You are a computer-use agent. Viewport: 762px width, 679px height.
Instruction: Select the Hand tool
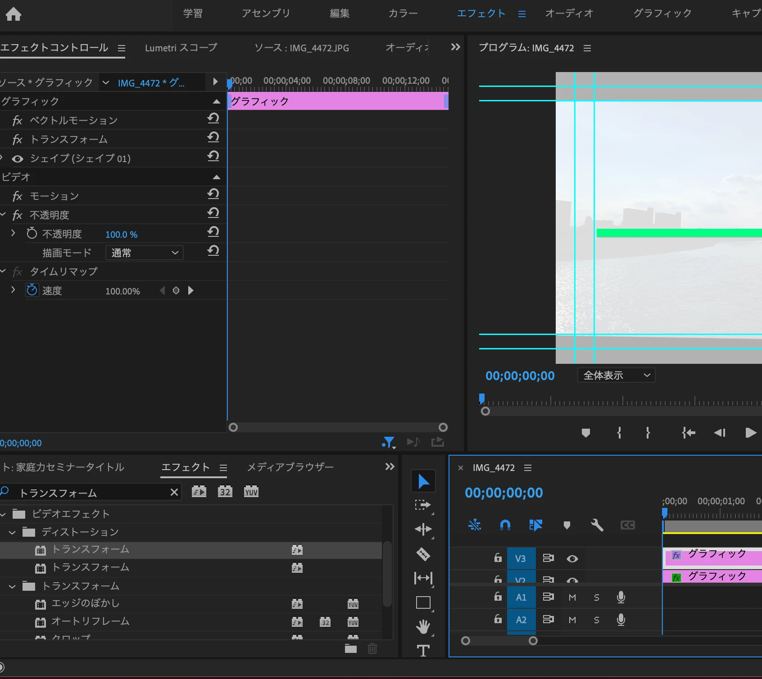tap(423, 626)
